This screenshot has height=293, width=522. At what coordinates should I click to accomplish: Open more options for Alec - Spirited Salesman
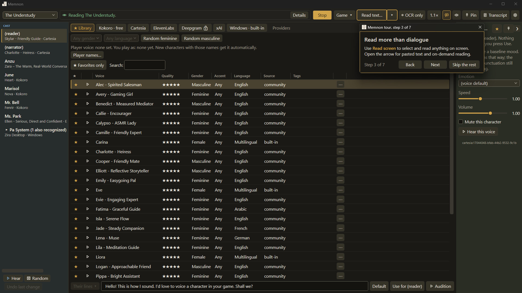[x=340, y=85]
